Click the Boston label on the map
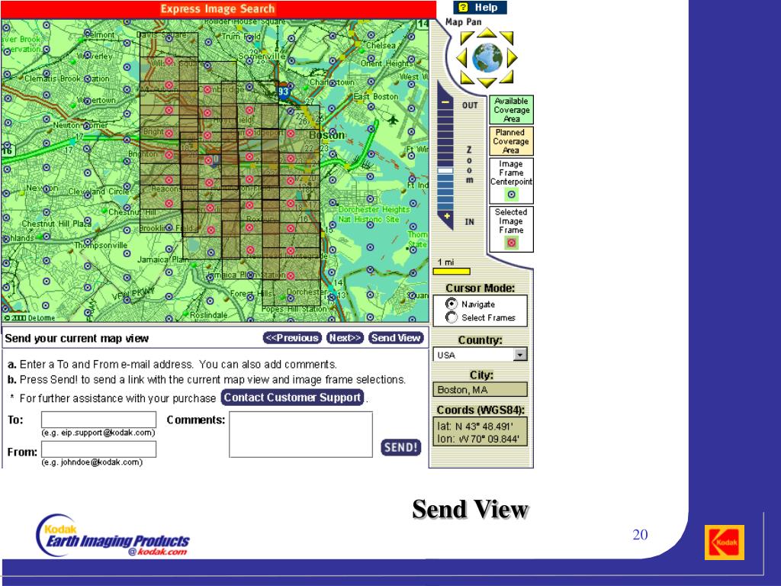The height and width of the screenshot is (586, 781). tap(326, 135)
